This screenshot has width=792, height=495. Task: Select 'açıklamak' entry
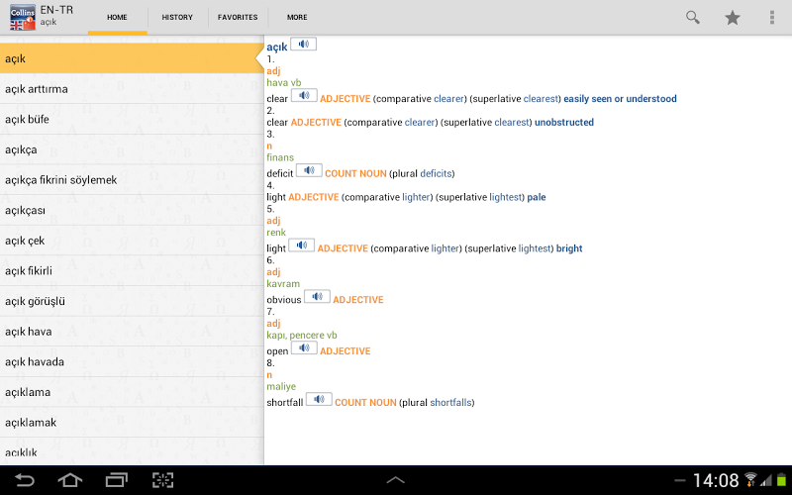[132, 423]
